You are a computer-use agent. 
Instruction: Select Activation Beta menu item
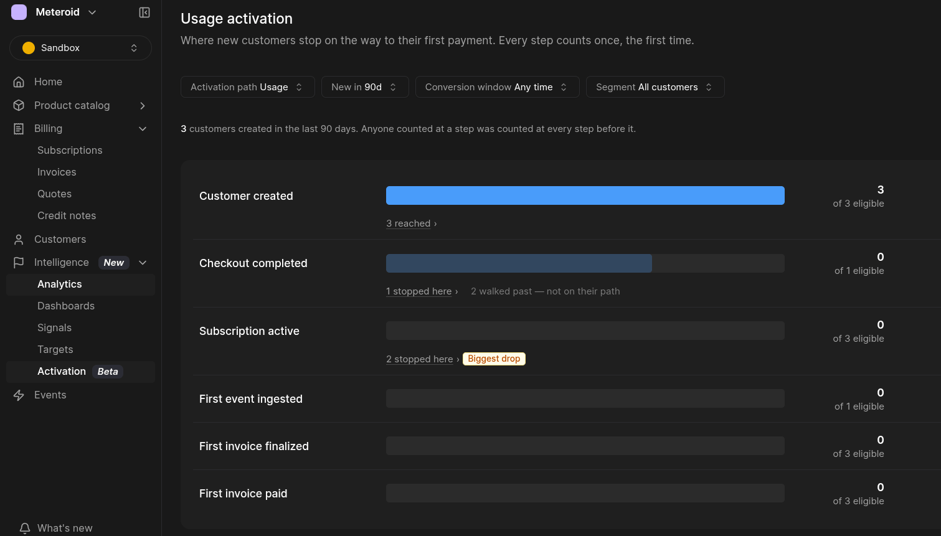click(x=80, y=372)
